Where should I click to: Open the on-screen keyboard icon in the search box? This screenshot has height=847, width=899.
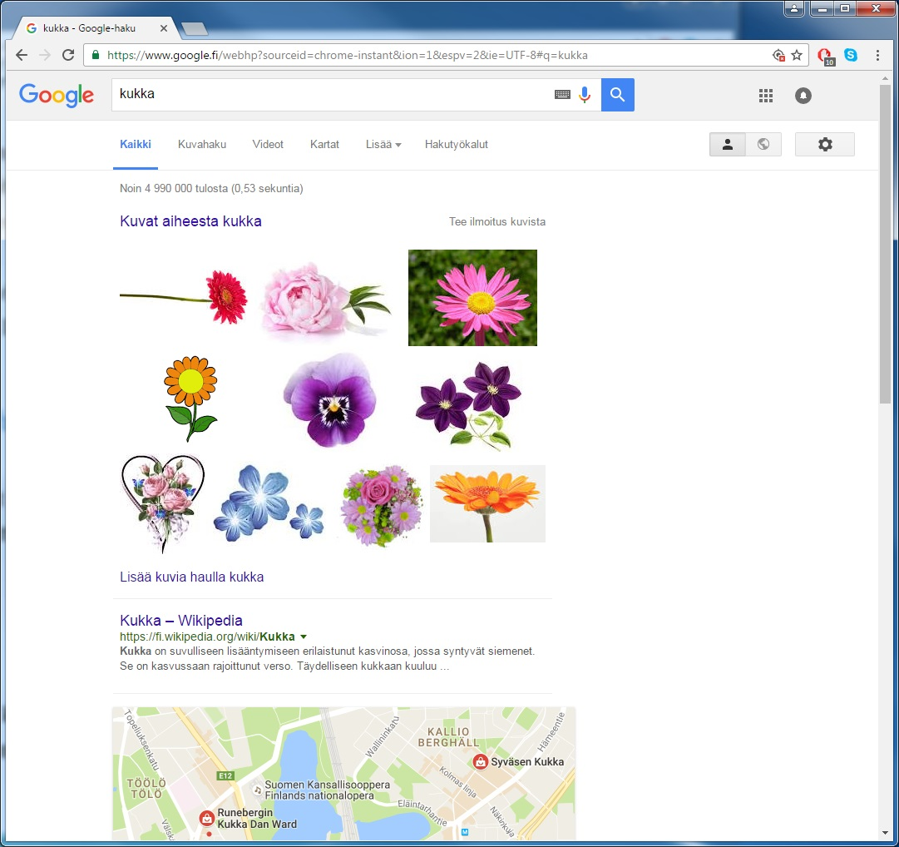(x=562, y=95)
